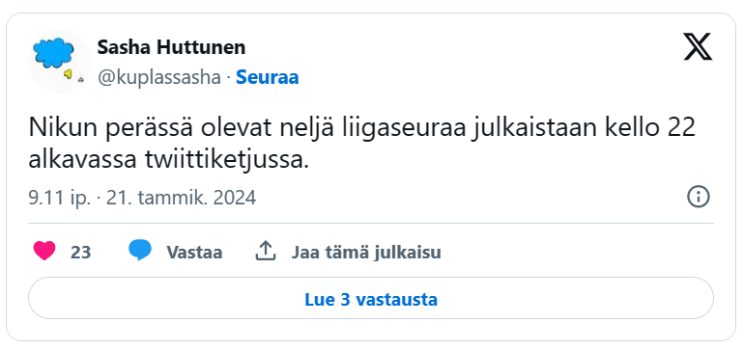Click the @kuplassasha handle
The width and height of the screenshot is (743, 350).
[x=159, y=77]
